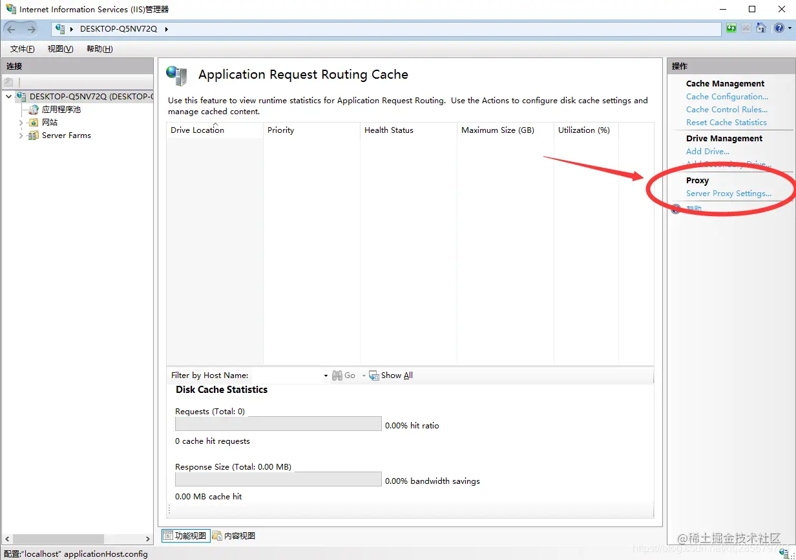The image size is (796, 560).
Task: Click Show All button
Action: pos(391,375)
